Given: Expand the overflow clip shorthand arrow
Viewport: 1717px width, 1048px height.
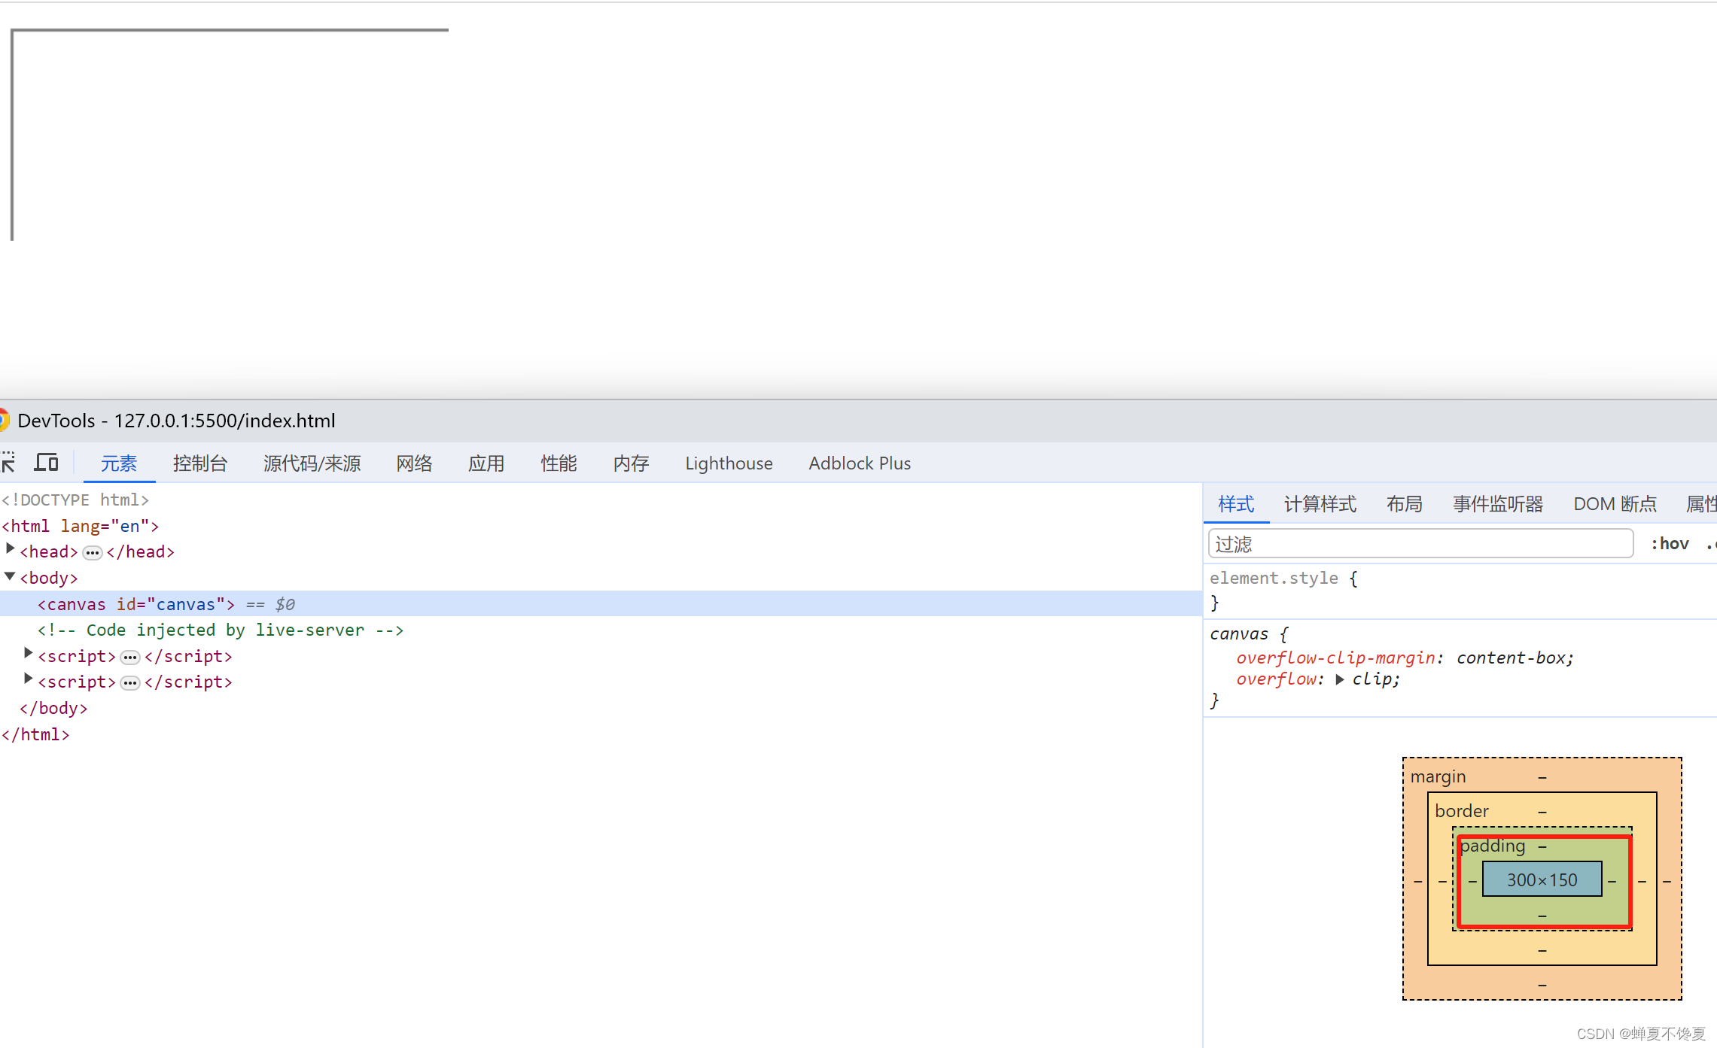Looking at the screenshot, I should click(x=1339, y=679).
